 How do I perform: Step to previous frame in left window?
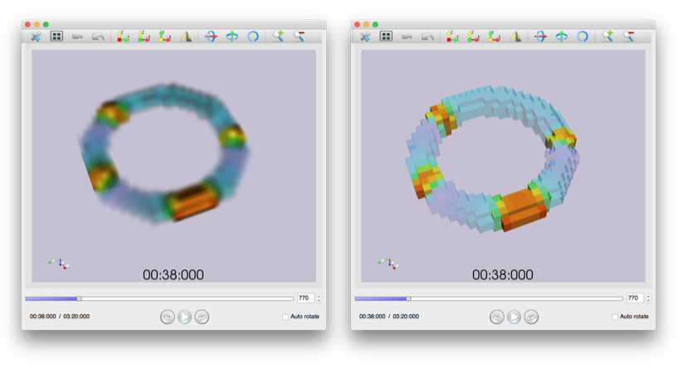[x=168, y=317]
